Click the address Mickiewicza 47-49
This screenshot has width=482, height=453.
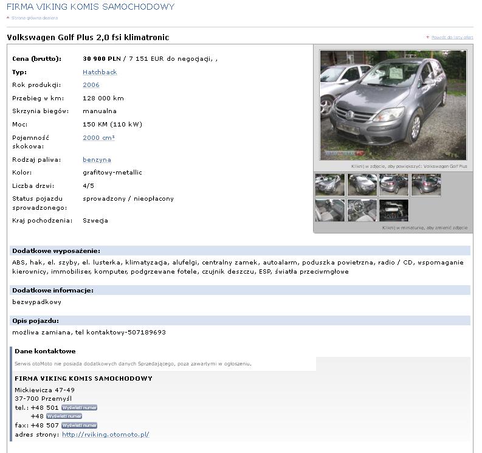44,390
